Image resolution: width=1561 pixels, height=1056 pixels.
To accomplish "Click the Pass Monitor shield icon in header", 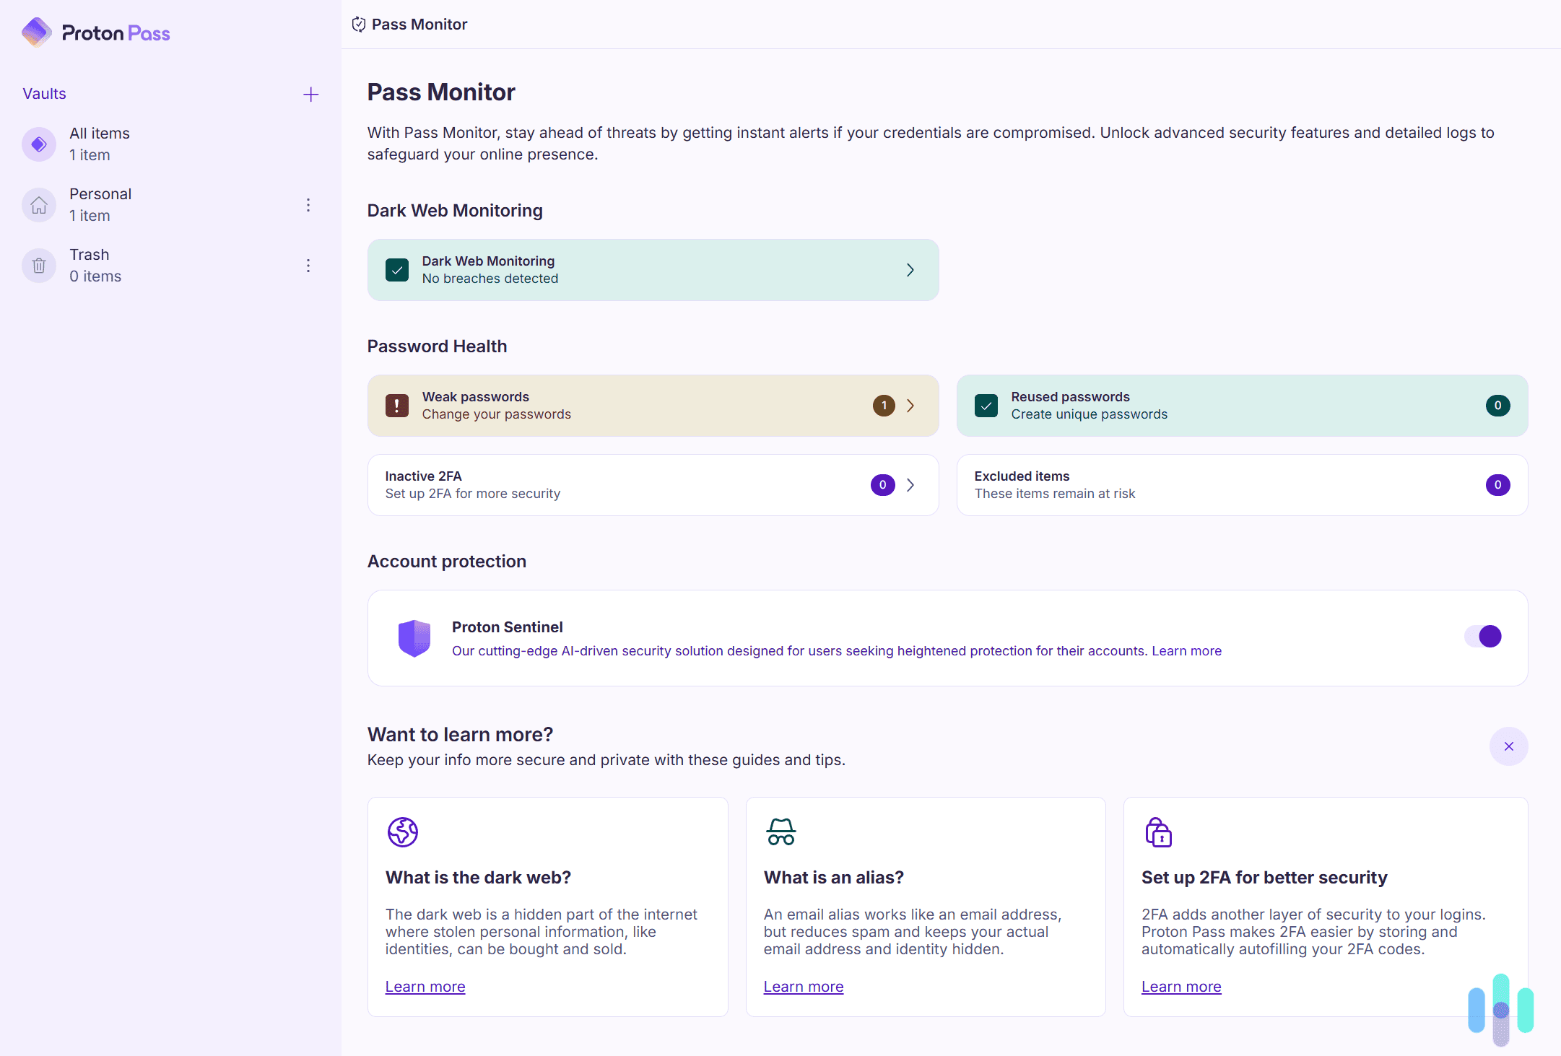I will 359,24.
